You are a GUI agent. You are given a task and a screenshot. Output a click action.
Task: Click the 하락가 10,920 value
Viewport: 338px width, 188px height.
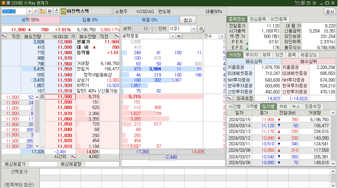[x=113, y=86]
